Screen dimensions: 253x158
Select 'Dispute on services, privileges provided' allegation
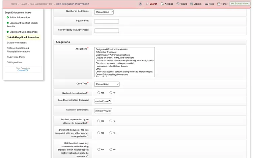[115, 63]
